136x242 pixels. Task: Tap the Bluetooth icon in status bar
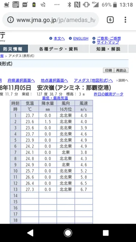[70, 5]
